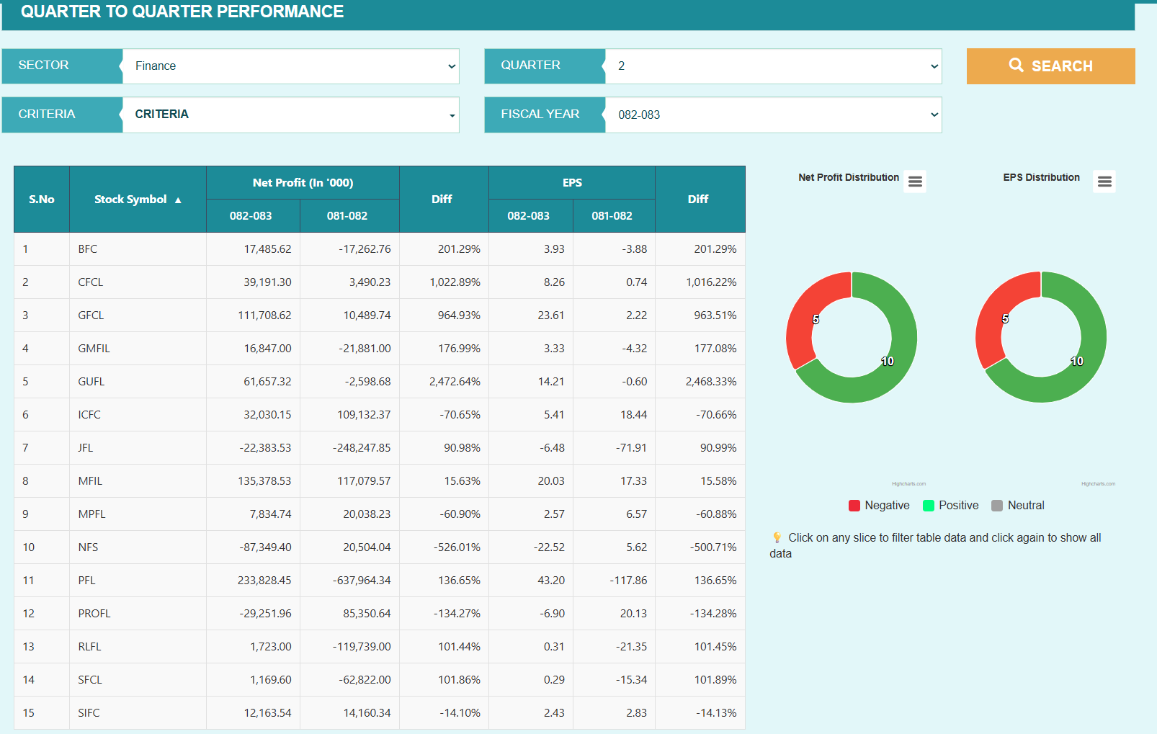The height and width of the screenshot is (734, 1157).
Task: Expand the Quarter dropdown
Action: click(773, 66)
